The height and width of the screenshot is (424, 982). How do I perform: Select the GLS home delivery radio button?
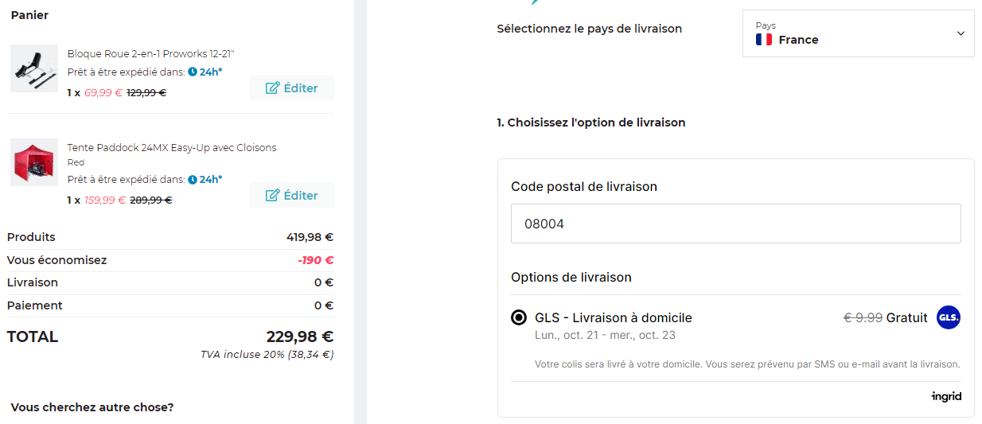point(519,318)
